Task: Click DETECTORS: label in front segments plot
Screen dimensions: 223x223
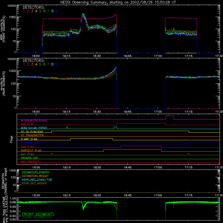Action: click(33, 8)
